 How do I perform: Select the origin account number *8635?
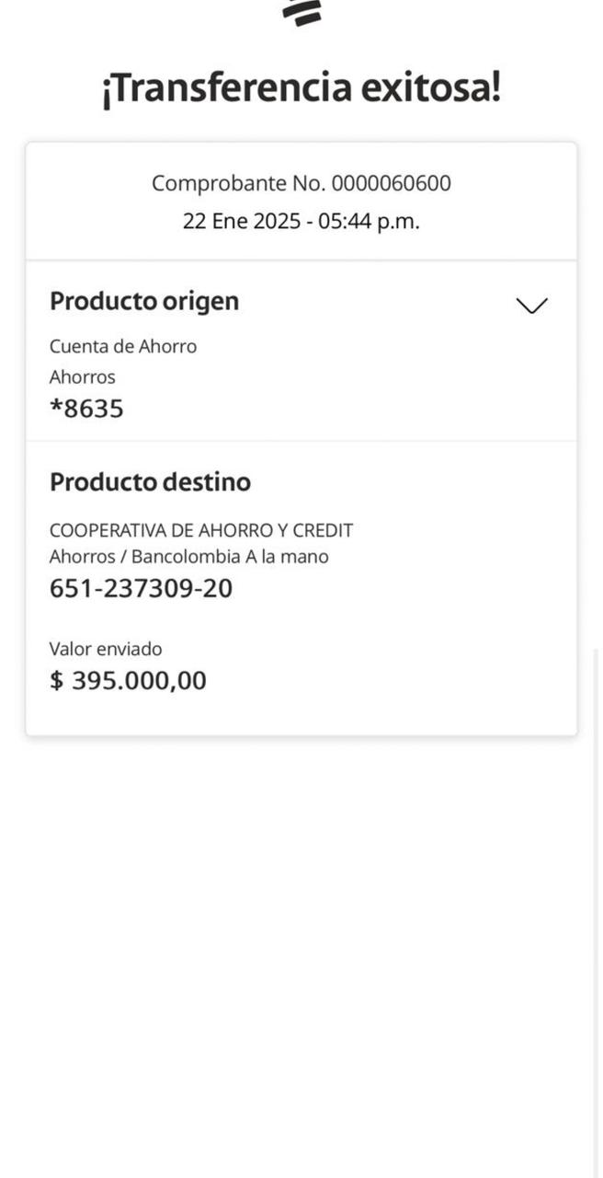86,409
